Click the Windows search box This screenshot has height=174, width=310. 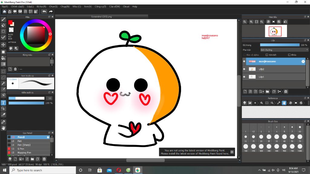coord(42,170)
